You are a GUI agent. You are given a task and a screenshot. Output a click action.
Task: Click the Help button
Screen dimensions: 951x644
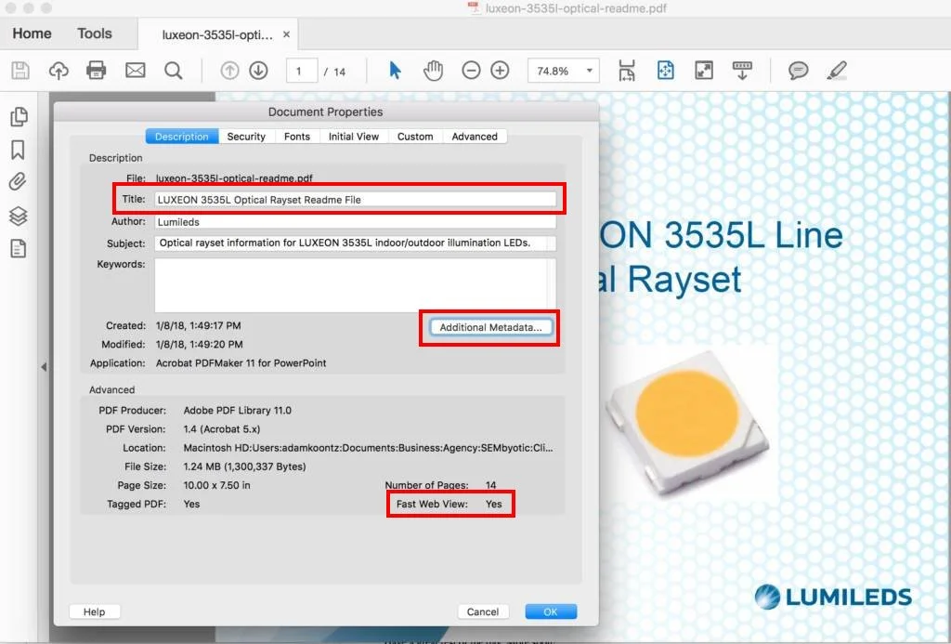[94, 611]
